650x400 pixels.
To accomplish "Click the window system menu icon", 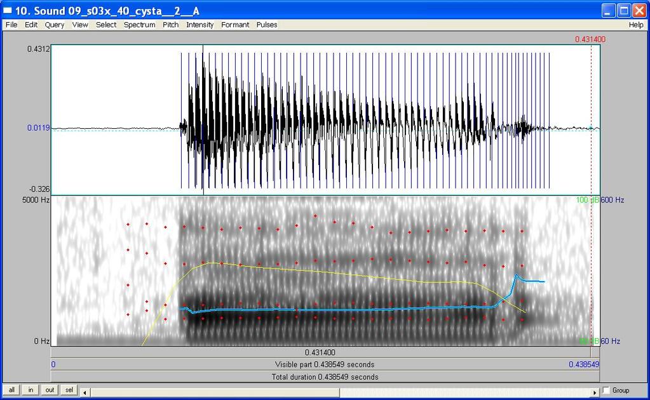I will point(8,10).
